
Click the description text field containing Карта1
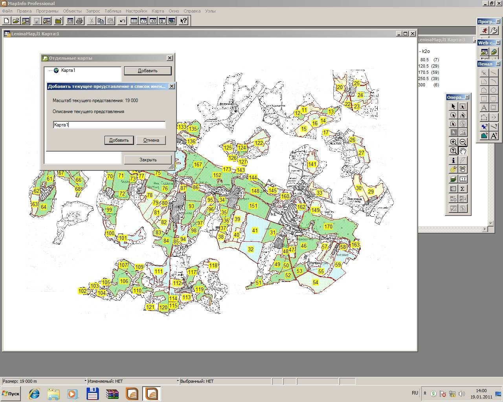click(109, 125)
